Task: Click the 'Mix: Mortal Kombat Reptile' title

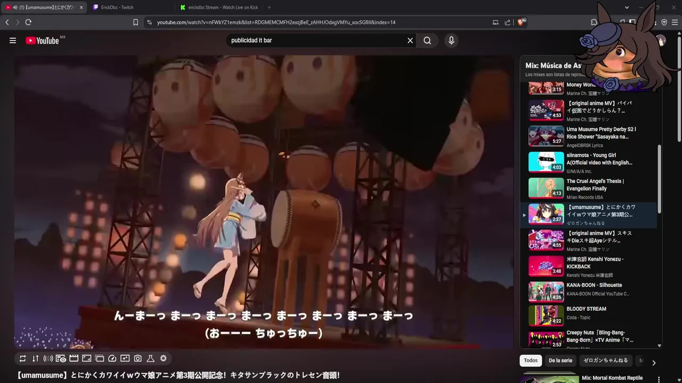Action: click(x=612, y=378)
